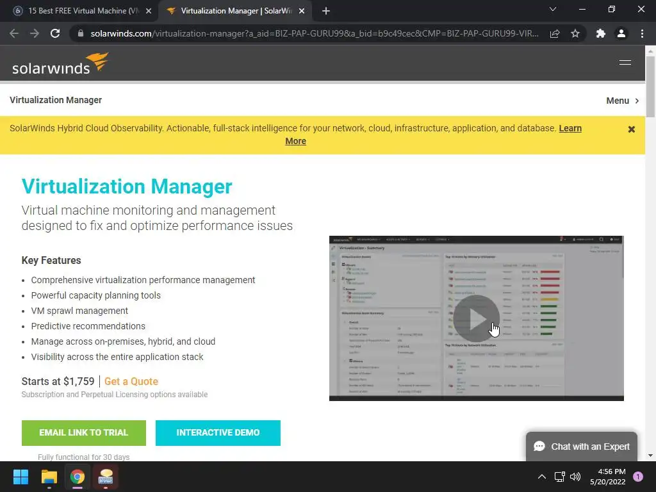Click the network tray icon
The width and height of the screenshot is (656, 492).
(559, 477)
